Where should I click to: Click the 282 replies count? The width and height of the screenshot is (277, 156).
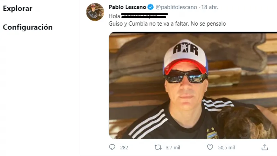[124, 147]
